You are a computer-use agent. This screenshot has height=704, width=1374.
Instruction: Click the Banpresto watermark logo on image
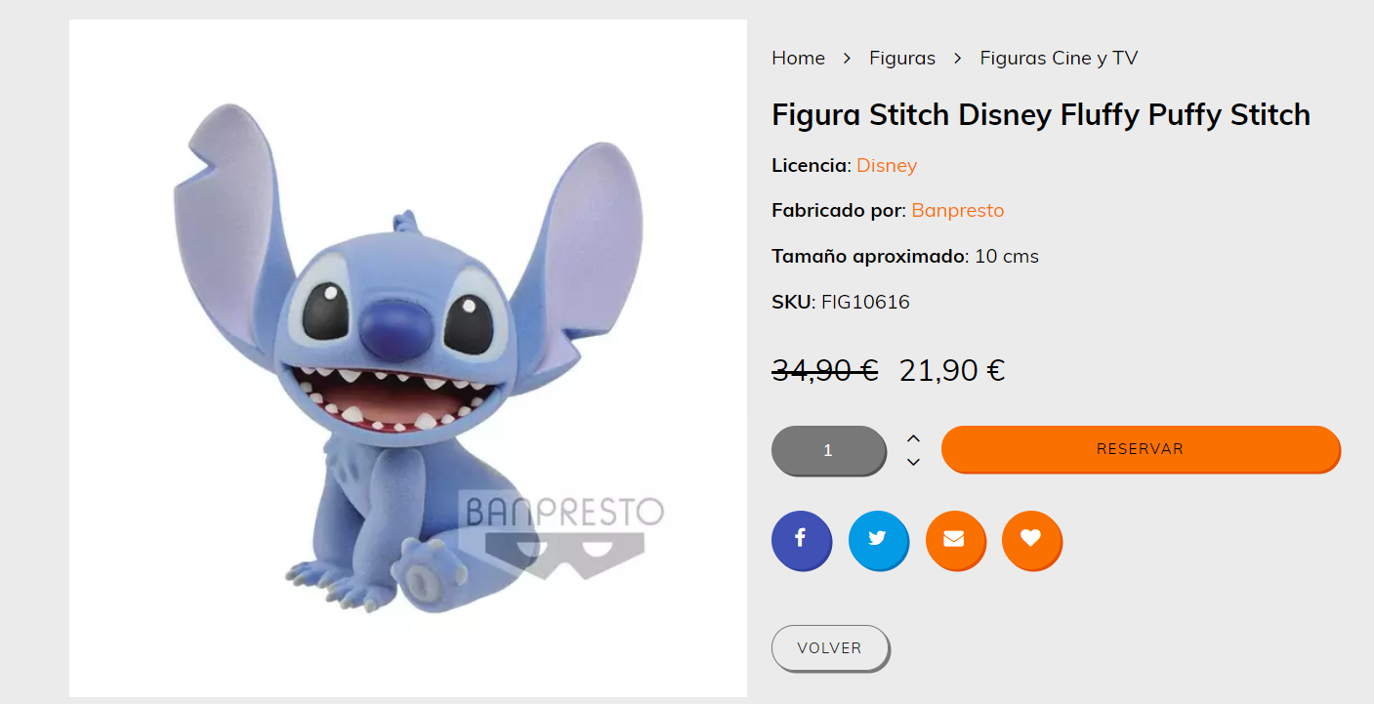click(x=562, y=533)
